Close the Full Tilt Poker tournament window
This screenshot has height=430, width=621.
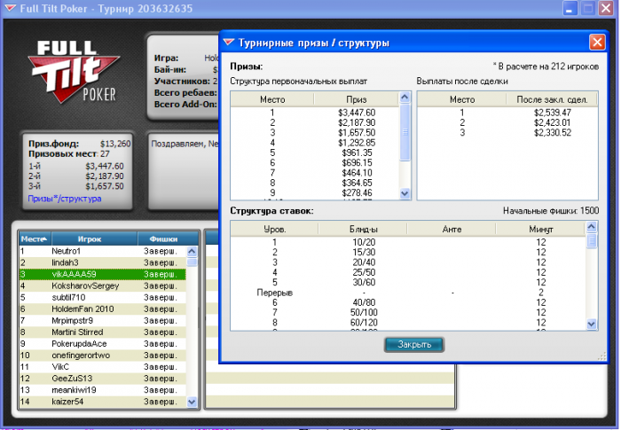click(x=606, y=8)
